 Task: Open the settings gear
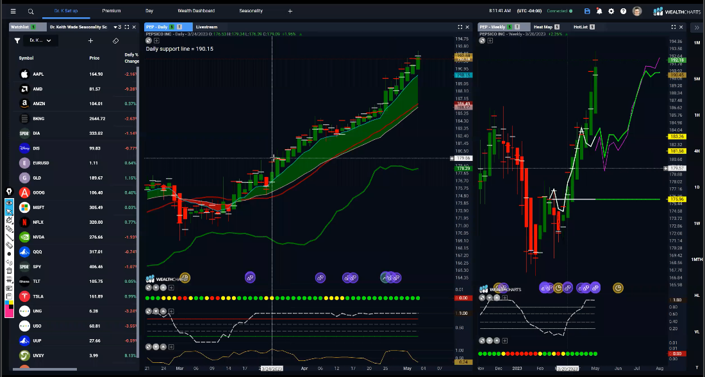611,12
